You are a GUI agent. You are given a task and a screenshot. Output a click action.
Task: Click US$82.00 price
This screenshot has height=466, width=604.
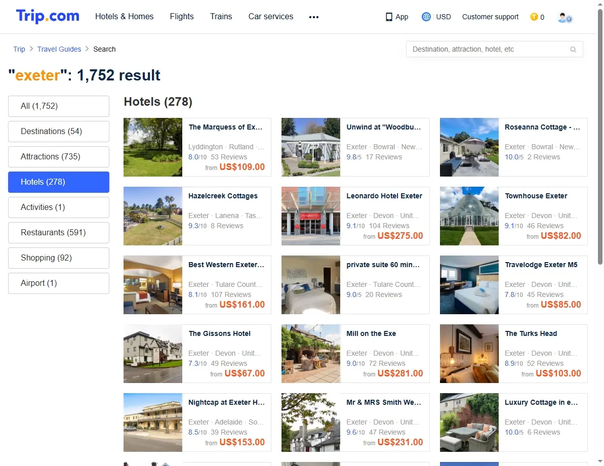pyautogui.click(x=560, y=236)
